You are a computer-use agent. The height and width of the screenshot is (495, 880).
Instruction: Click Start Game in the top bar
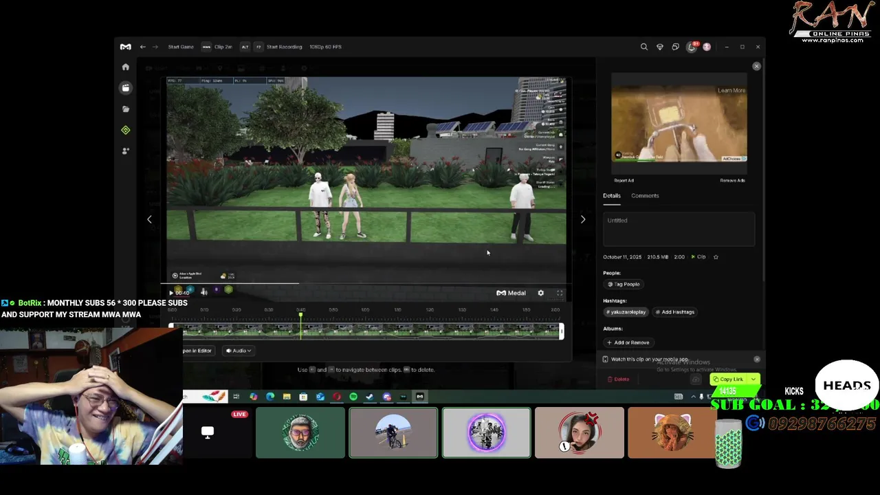pyautogui.click(x=181, y=47)
